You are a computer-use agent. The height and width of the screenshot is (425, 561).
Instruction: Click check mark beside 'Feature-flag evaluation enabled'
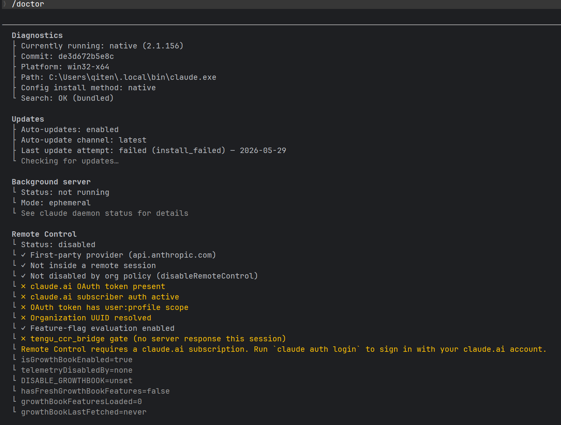pyautogui.click(x=23, y=328)
